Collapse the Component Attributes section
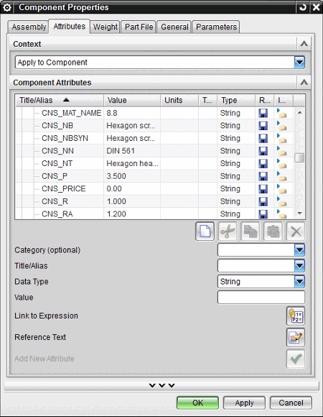 (x=304, y=83)
